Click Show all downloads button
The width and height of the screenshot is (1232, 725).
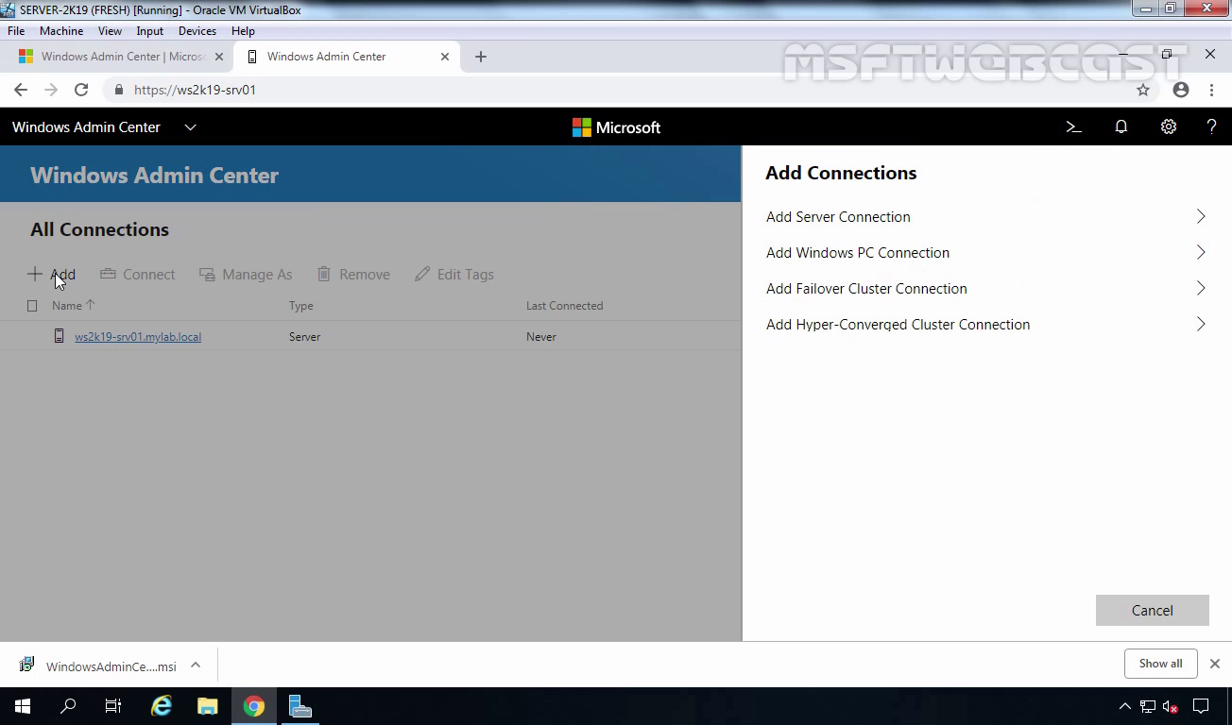[1160, 664]
